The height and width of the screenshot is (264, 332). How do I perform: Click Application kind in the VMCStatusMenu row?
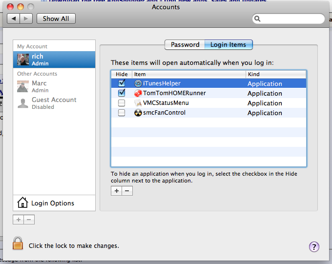[x=265, y=103]
